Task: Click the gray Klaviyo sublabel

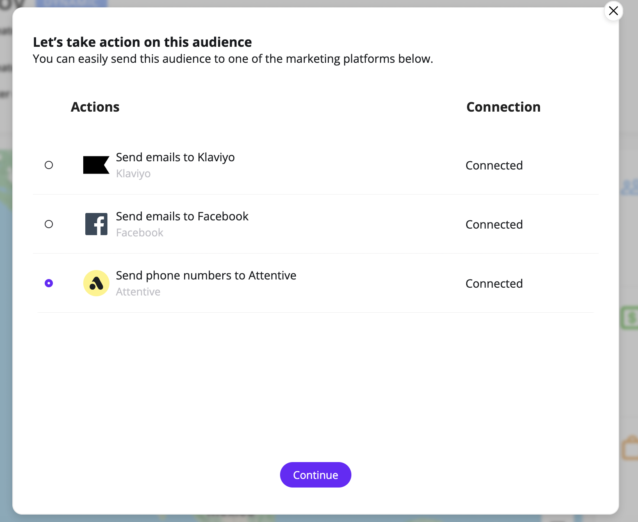Action: tap(133, 174)
